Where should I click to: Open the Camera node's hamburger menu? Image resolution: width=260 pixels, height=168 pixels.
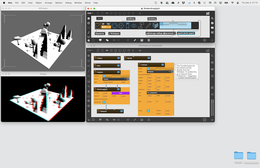[x=162, y=65]
